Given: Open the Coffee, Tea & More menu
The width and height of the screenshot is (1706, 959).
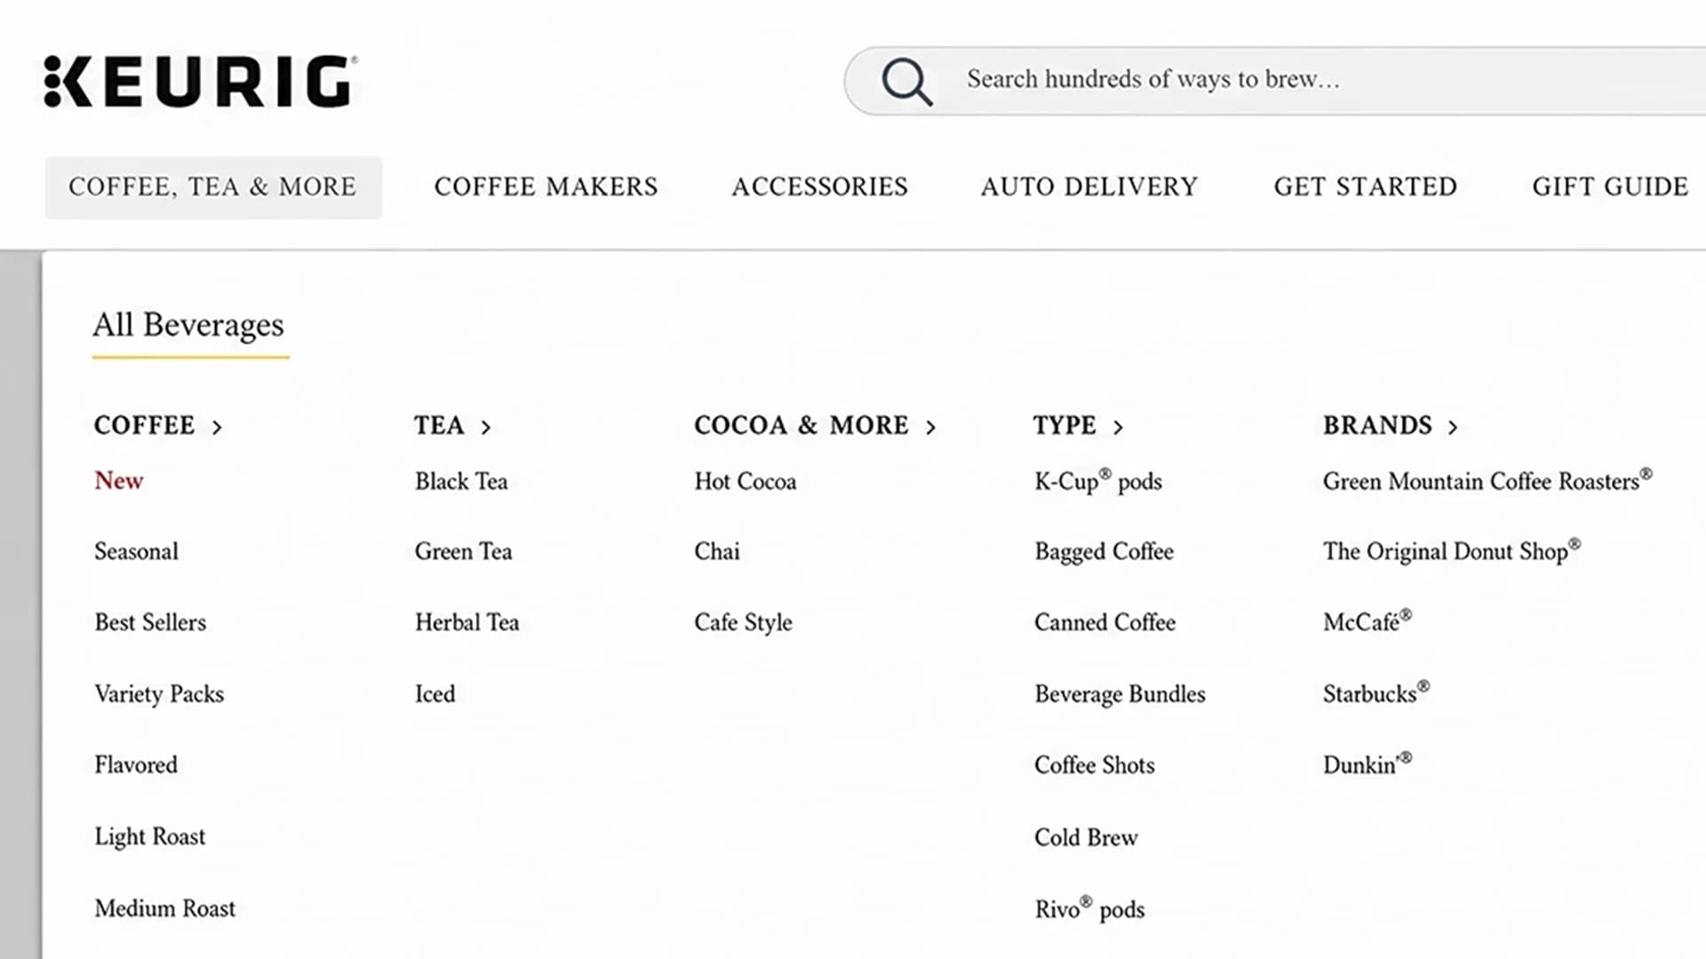Looking at the screenshot, I should (213, 187).
